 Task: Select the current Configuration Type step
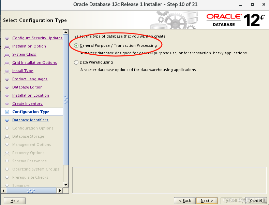(31, 112)
